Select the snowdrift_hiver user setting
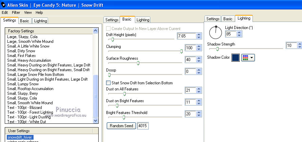 [x=19, y=137]
